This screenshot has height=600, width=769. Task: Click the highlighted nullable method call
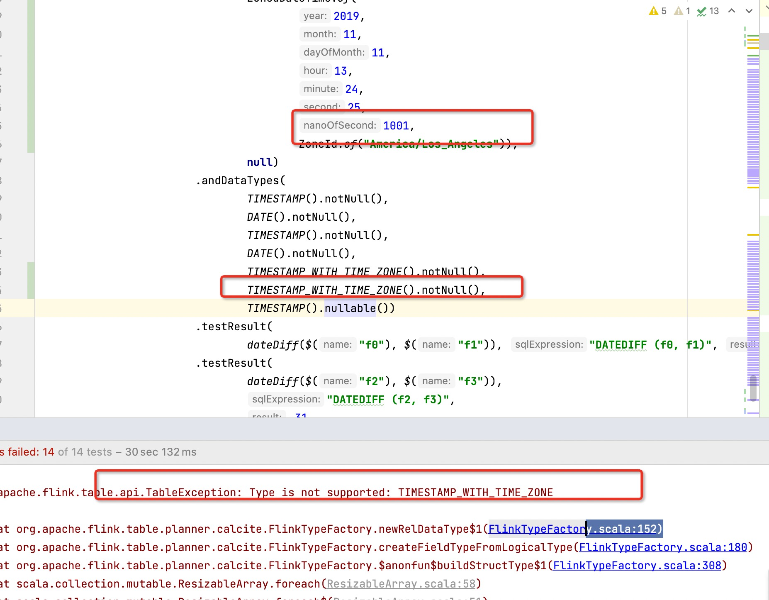350,308
